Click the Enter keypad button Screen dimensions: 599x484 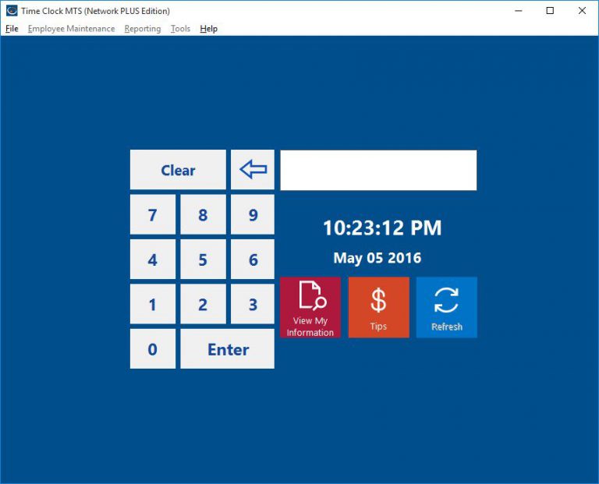[227, 349]
